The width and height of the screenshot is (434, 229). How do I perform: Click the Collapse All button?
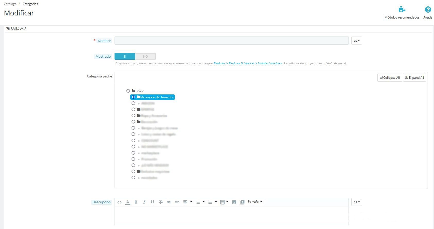pos(390,77)
